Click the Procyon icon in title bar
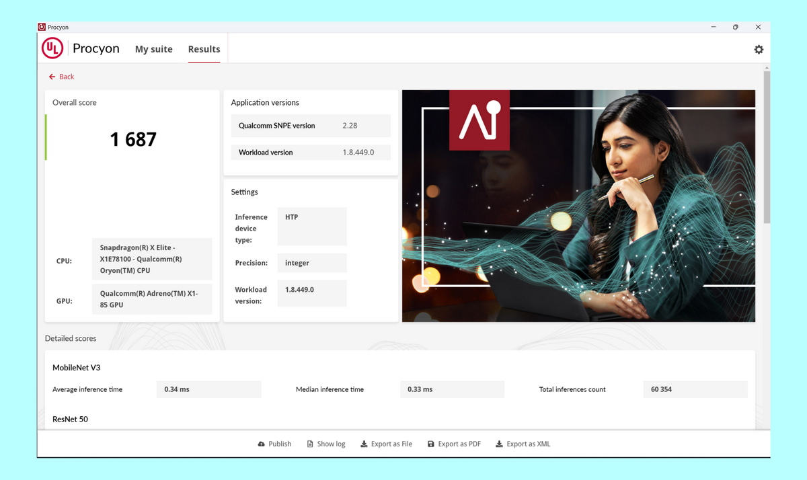 tap(42, 27)
